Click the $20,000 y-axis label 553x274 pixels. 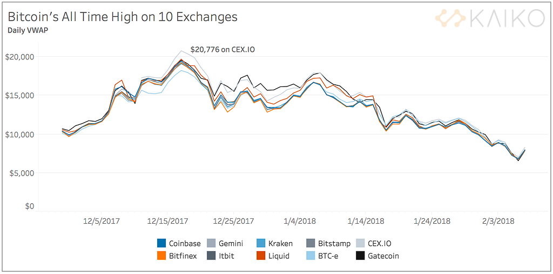tap(19, 57)
